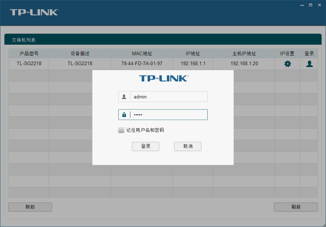
Task: Click the 登录 button in the dialog
Action: [x=145, y=146]
